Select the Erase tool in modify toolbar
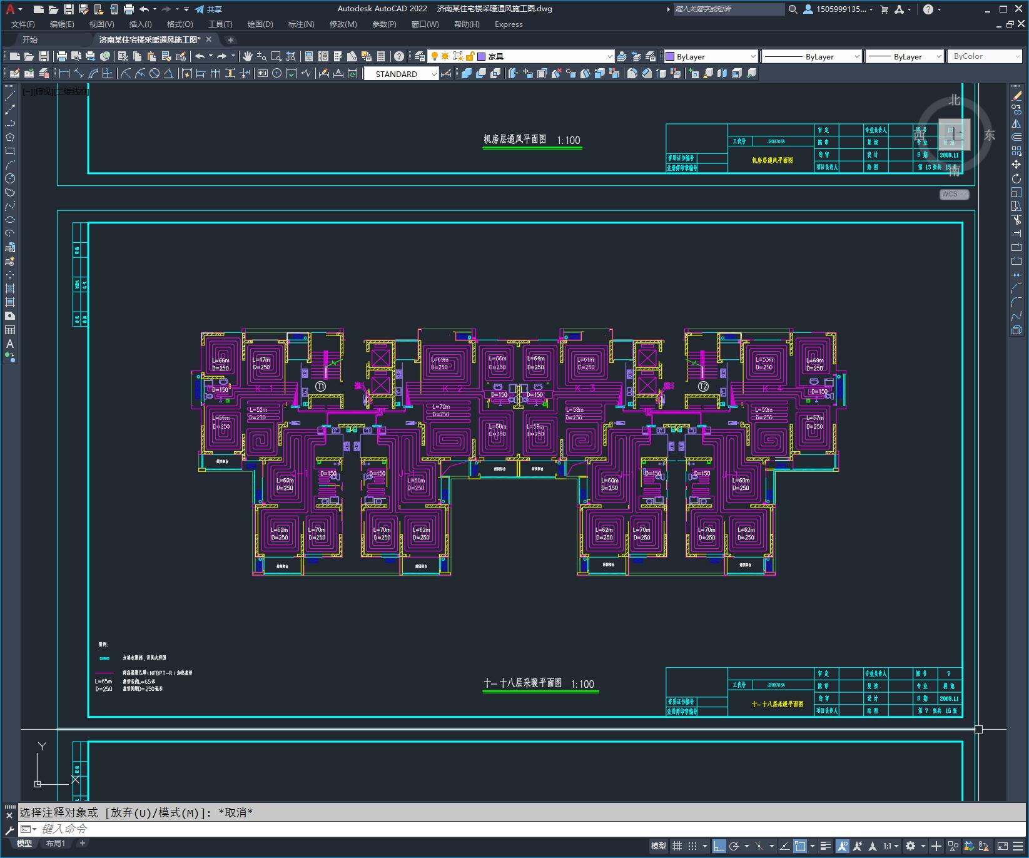The image size is (1029, 858). (1016, 96)
